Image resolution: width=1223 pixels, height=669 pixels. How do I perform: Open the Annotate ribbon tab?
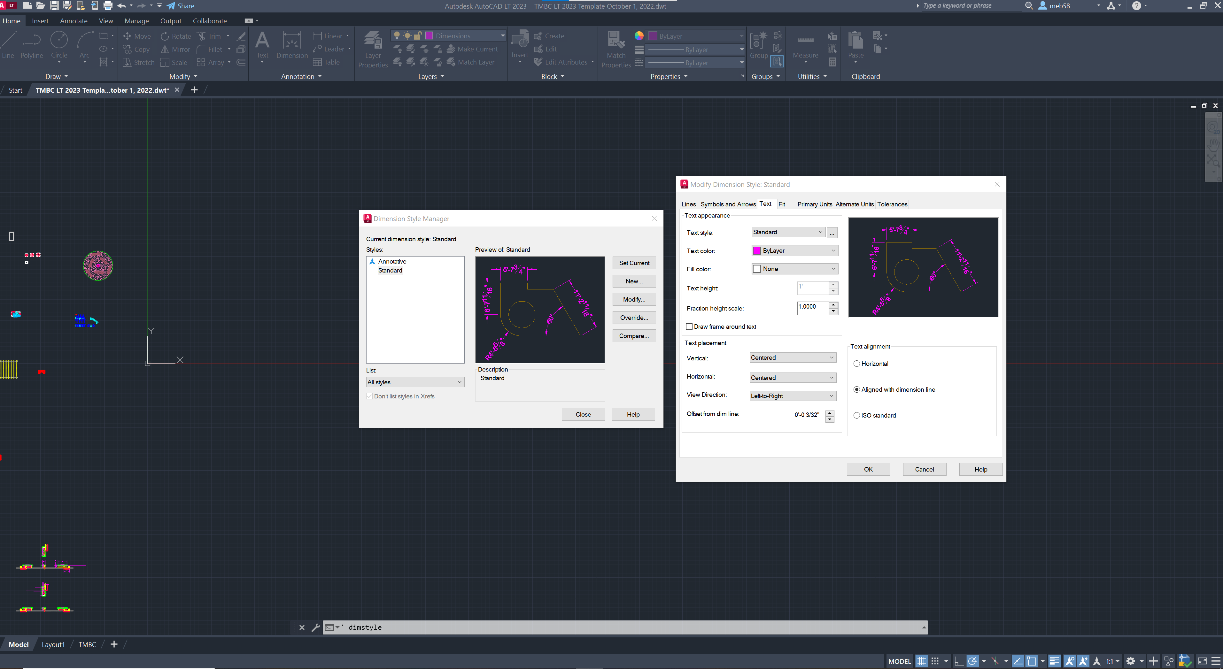[x=74, y=20]
